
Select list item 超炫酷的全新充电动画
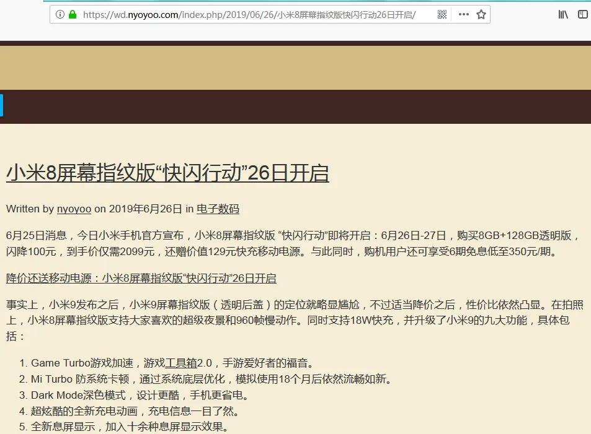click(x=130, y=411)
